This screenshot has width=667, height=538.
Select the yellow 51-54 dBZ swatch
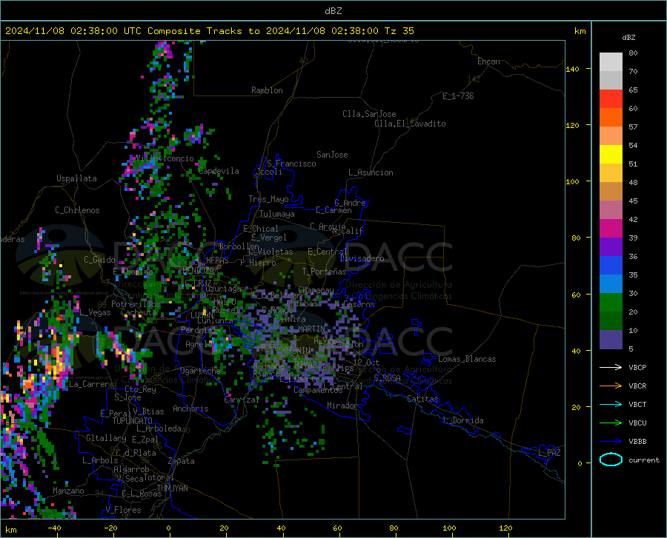tap(611, 154)
